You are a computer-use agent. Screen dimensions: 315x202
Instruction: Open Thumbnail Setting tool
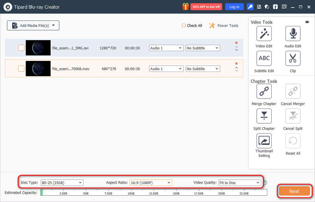264,141
